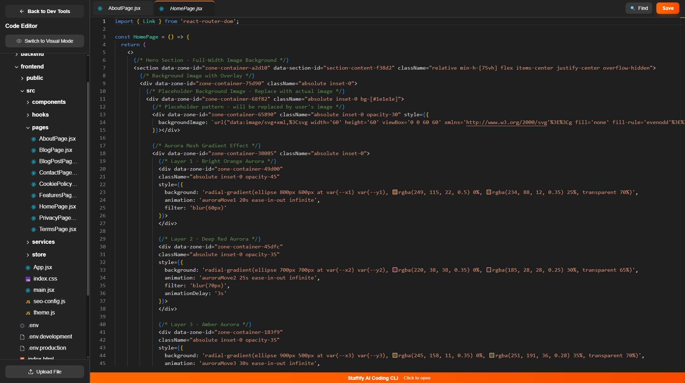Click the search icon in Find button

(632, 8)
